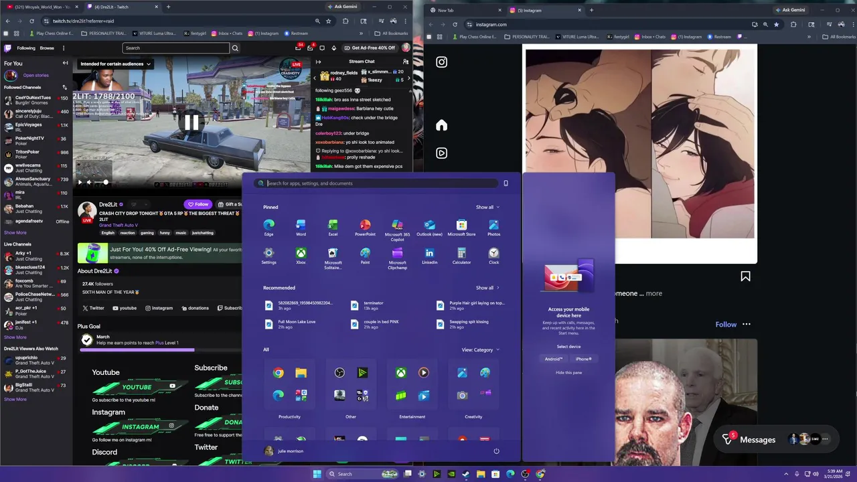Open Twitch Browse tab

(47, 48)
